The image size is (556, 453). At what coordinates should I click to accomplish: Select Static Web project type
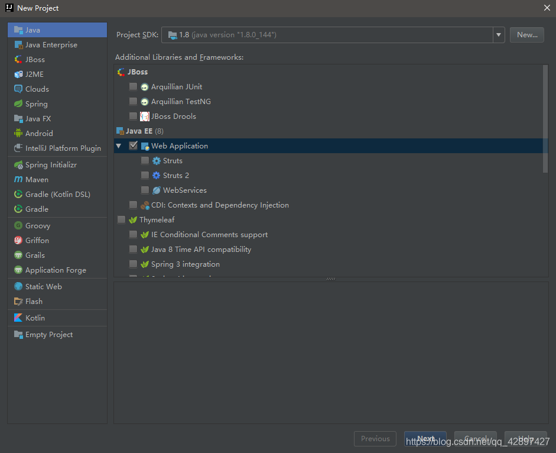(x=57, y=286)
